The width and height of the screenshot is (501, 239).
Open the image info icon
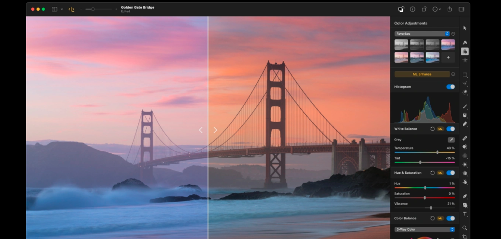click(x=412, y=9)
